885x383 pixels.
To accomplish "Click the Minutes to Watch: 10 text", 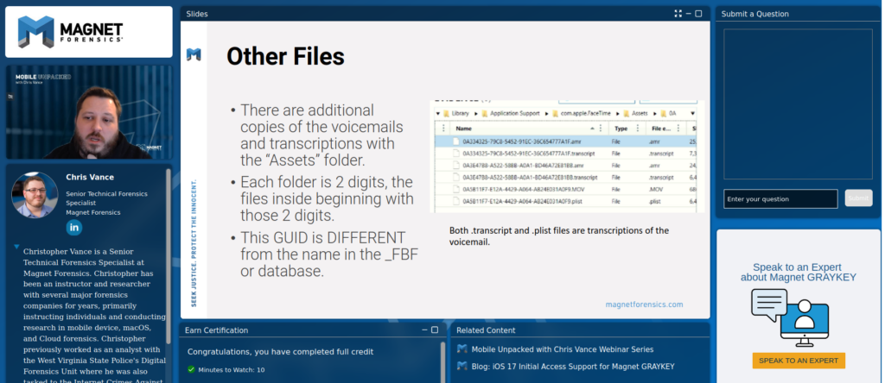I will 232,370.
